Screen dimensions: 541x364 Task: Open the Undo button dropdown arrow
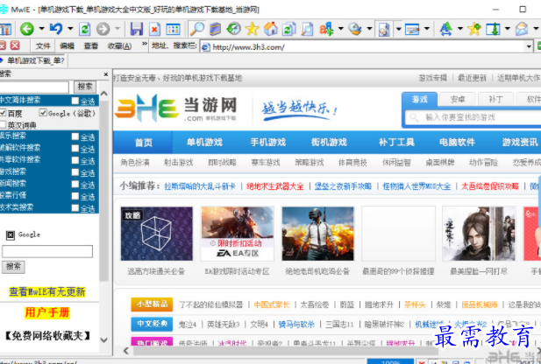70,29
